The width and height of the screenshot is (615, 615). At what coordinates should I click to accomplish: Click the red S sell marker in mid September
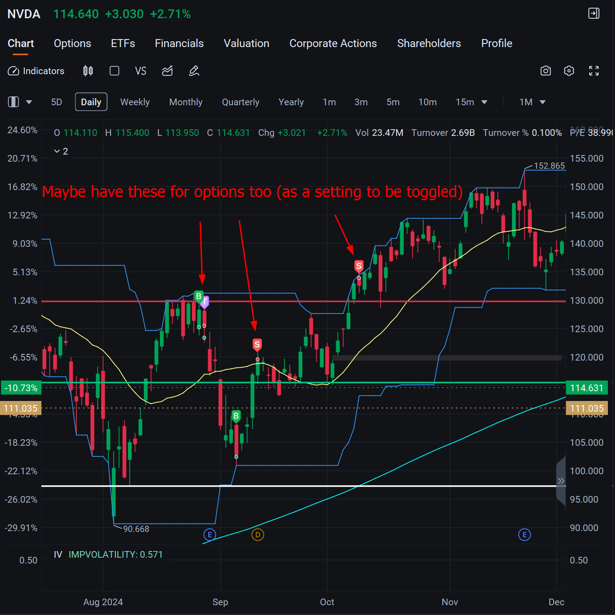pos(257,345)
